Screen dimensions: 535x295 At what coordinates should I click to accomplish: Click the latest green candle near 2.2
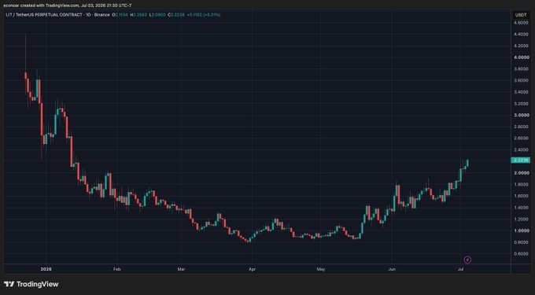[x=467, y=163]
